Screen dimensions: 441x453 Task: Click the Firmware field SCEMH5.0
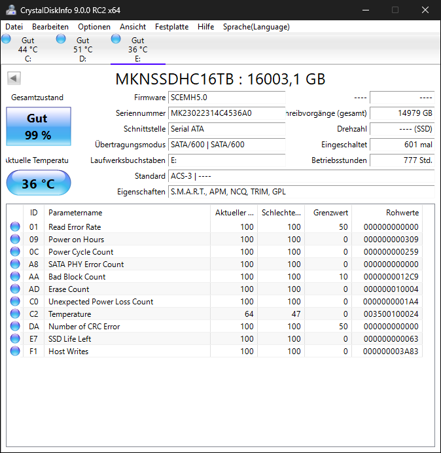tap(226, 98)
